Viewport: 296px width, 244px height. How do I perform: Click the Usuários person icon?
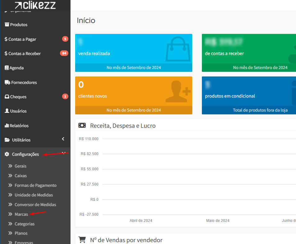pyautogui.click(x=7, y=111)
